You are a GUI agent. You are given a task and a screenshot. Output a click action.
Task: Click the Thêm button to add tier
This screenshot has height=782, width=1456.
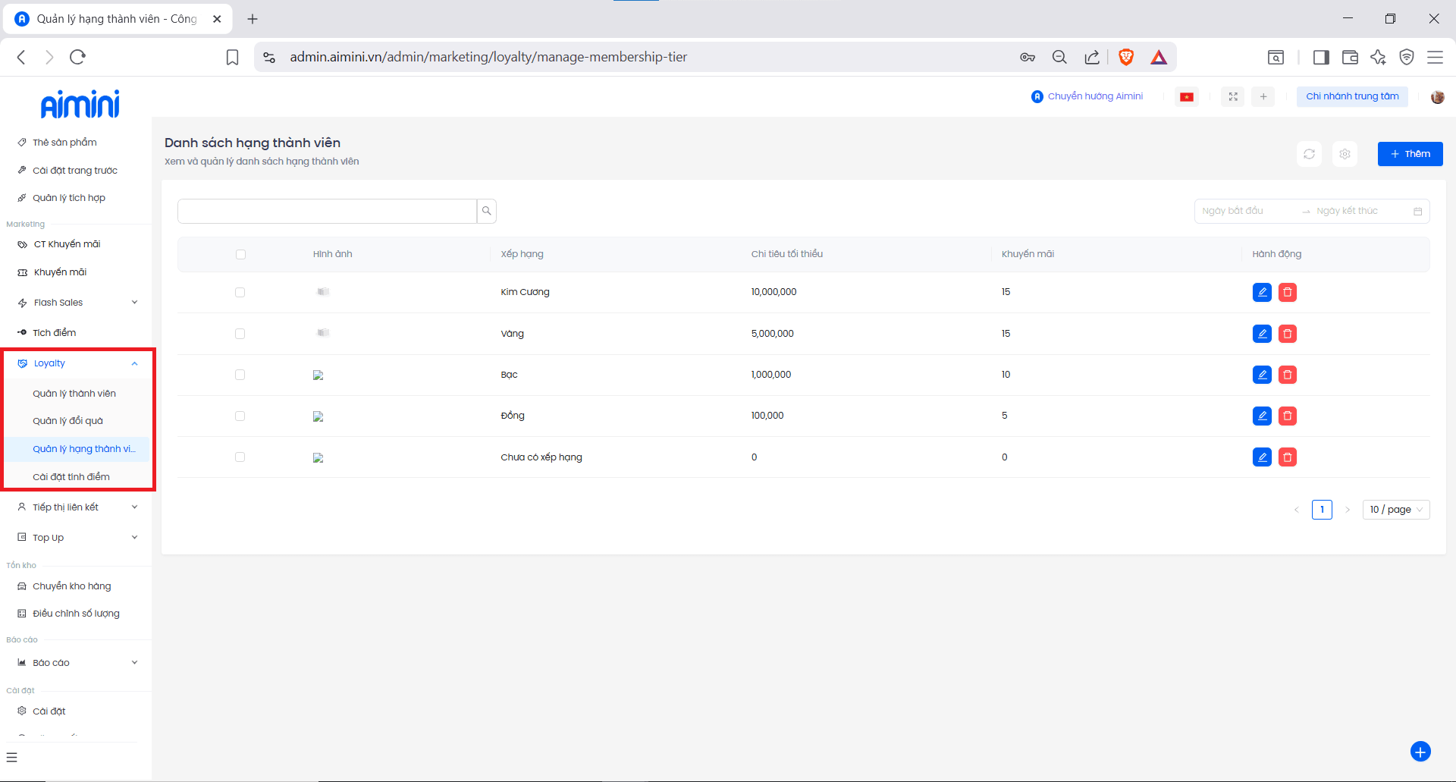(1410, 154)
